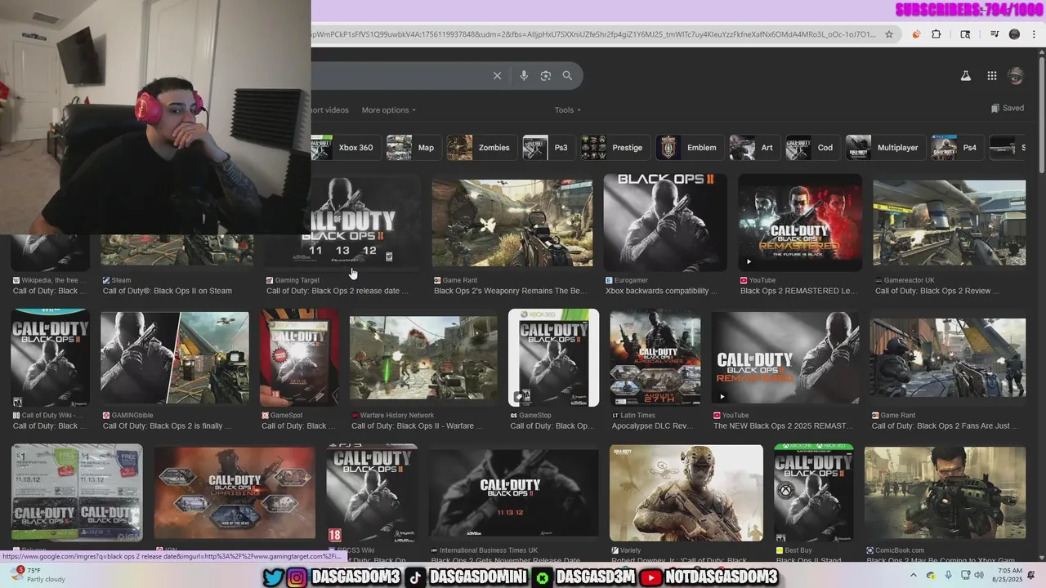The image size is (1046, 588).
Task: Open Eurogamer Black Ops II image
Action: (665, 222)
